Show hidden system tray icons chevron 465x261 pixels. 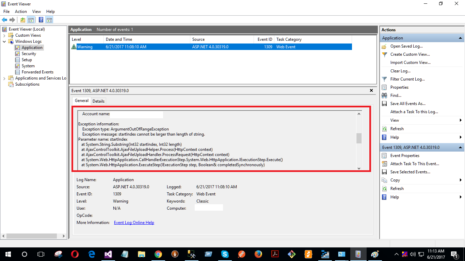coord(396,254)
